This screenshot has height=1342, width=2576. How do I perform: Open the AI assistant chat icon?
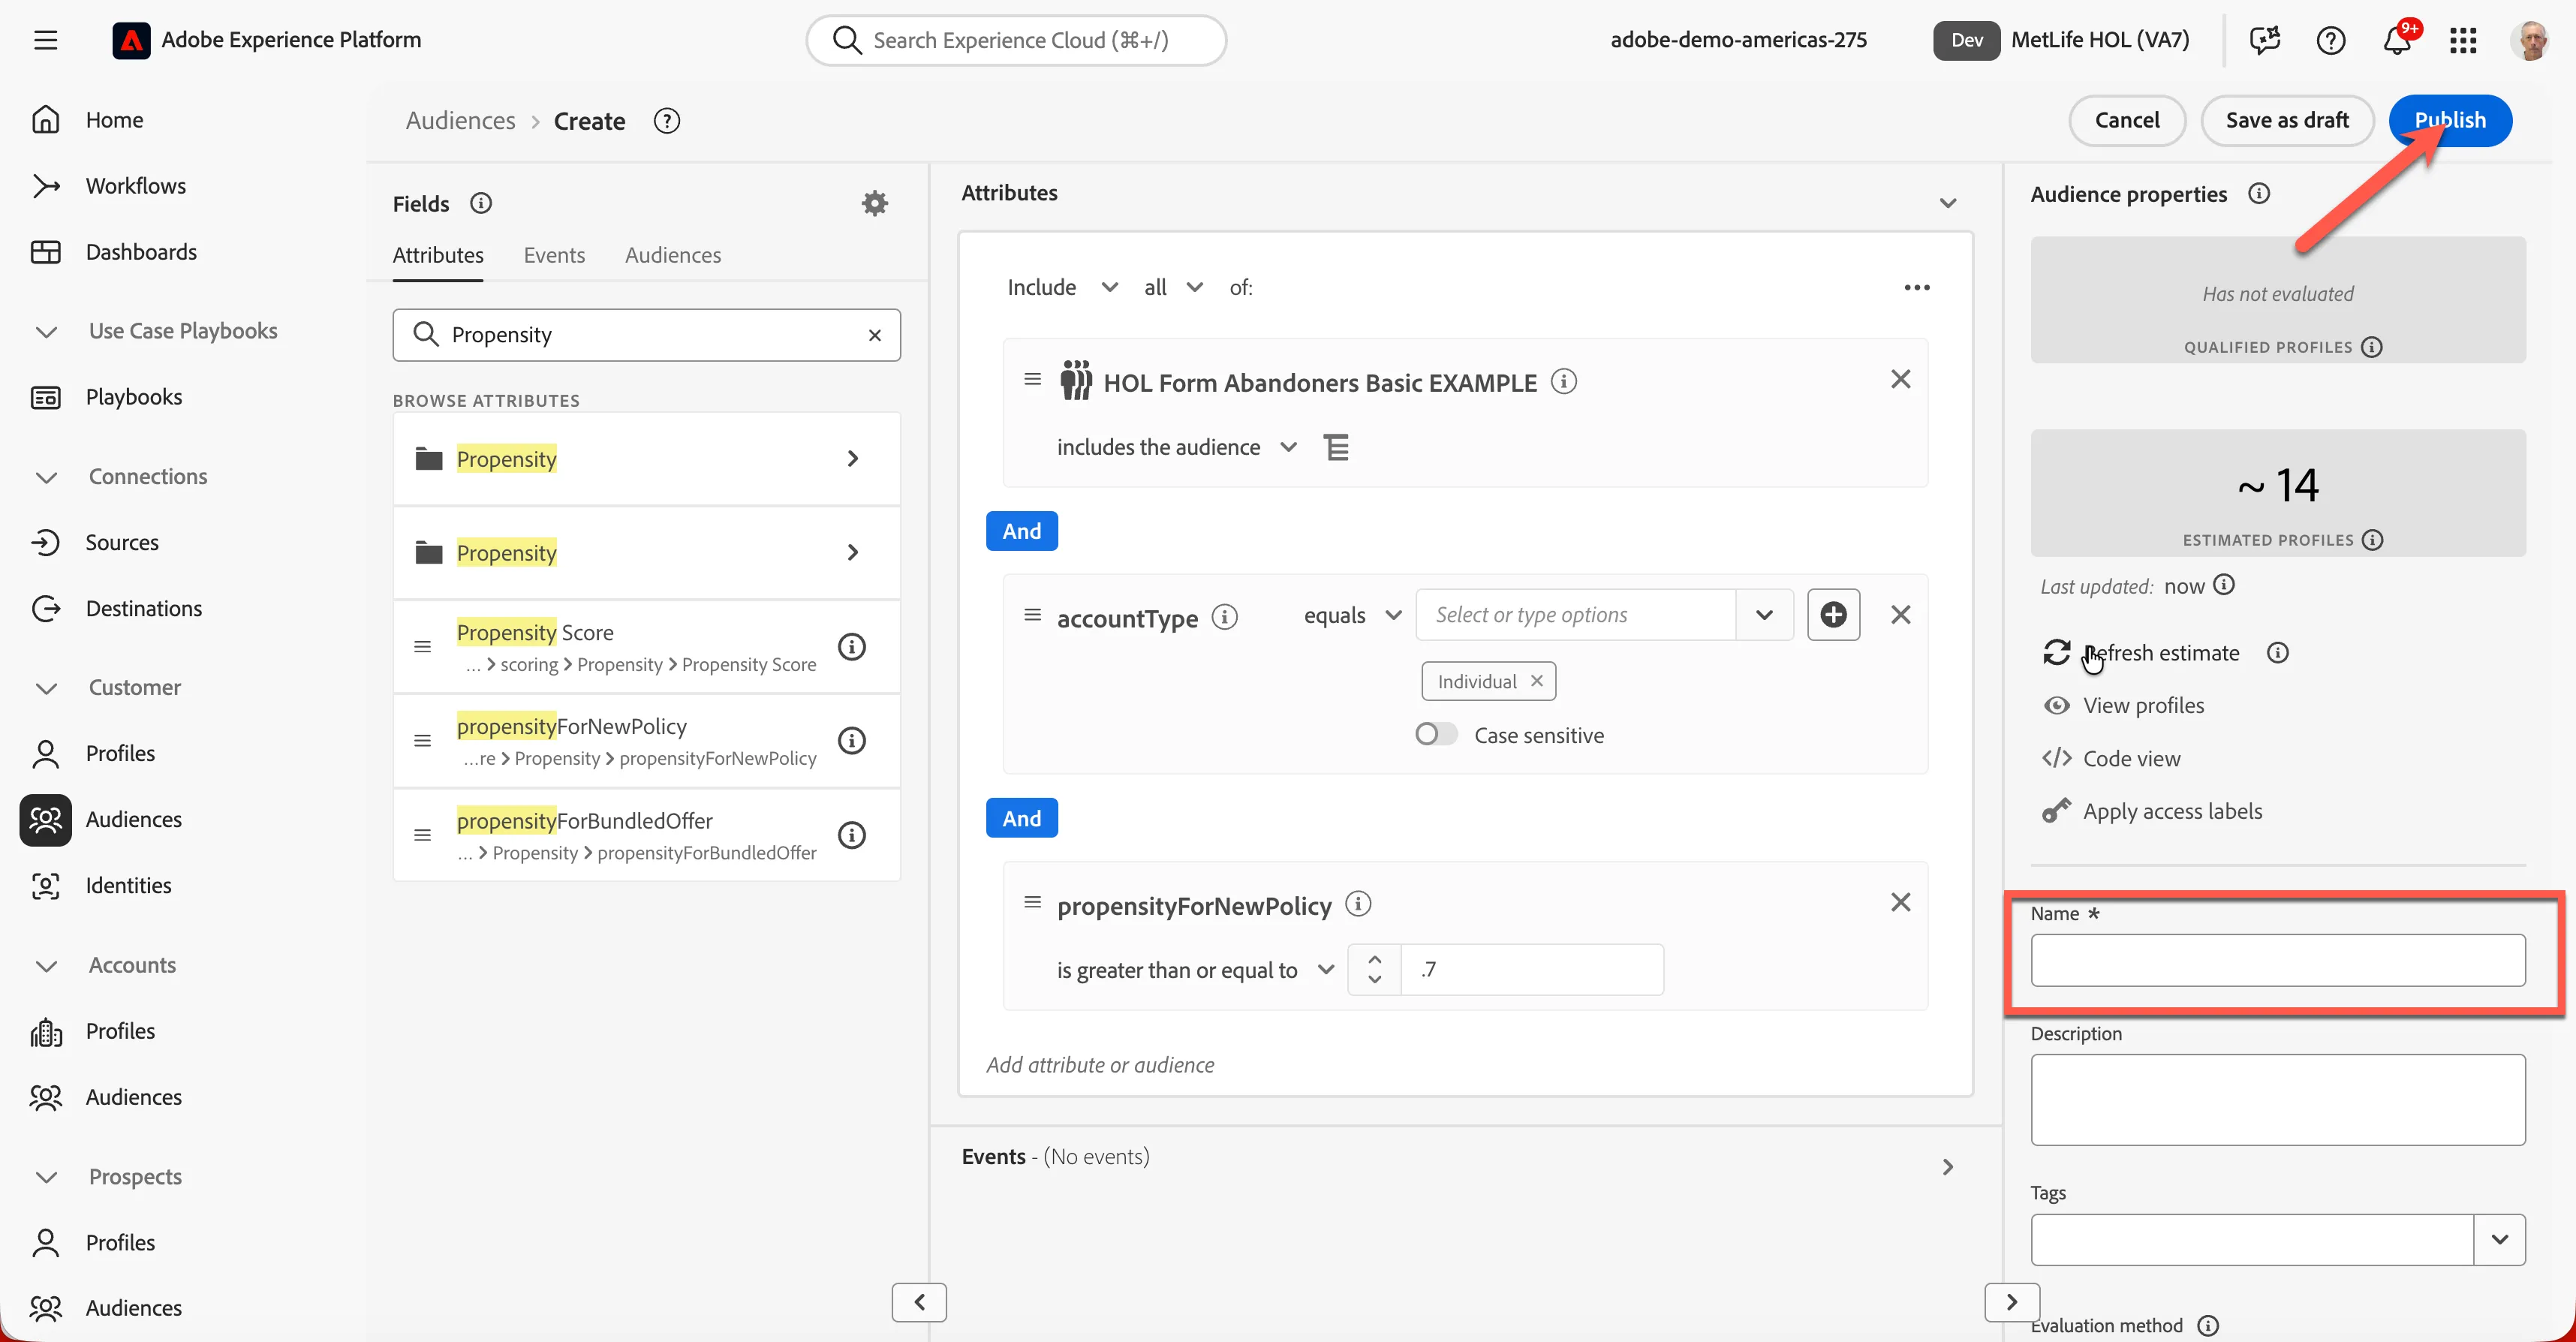2265,40
